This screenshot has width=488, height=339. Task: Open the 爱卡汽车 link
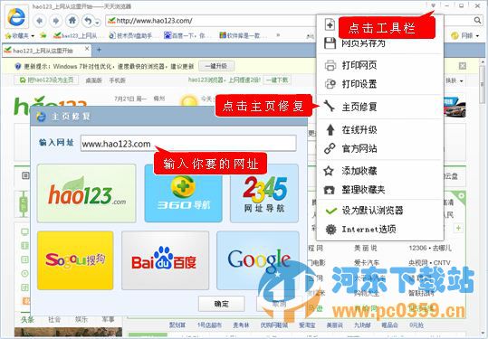pyautogui.click(x=367, y=263)
